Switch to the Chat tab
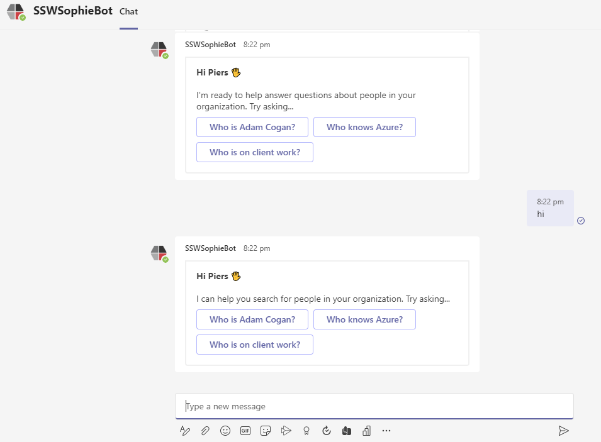 (x=128, y=11)
